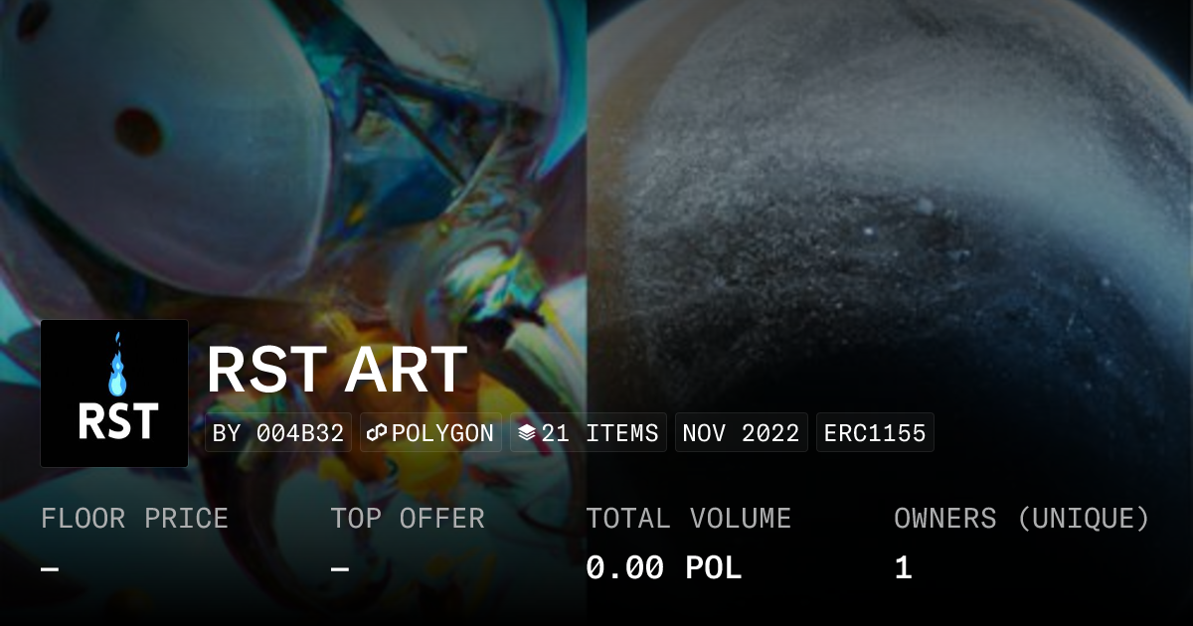The image size is (1193, 626).
Task: Click the OWNERS (UNIQUE) label
Action: [1022, 519]
